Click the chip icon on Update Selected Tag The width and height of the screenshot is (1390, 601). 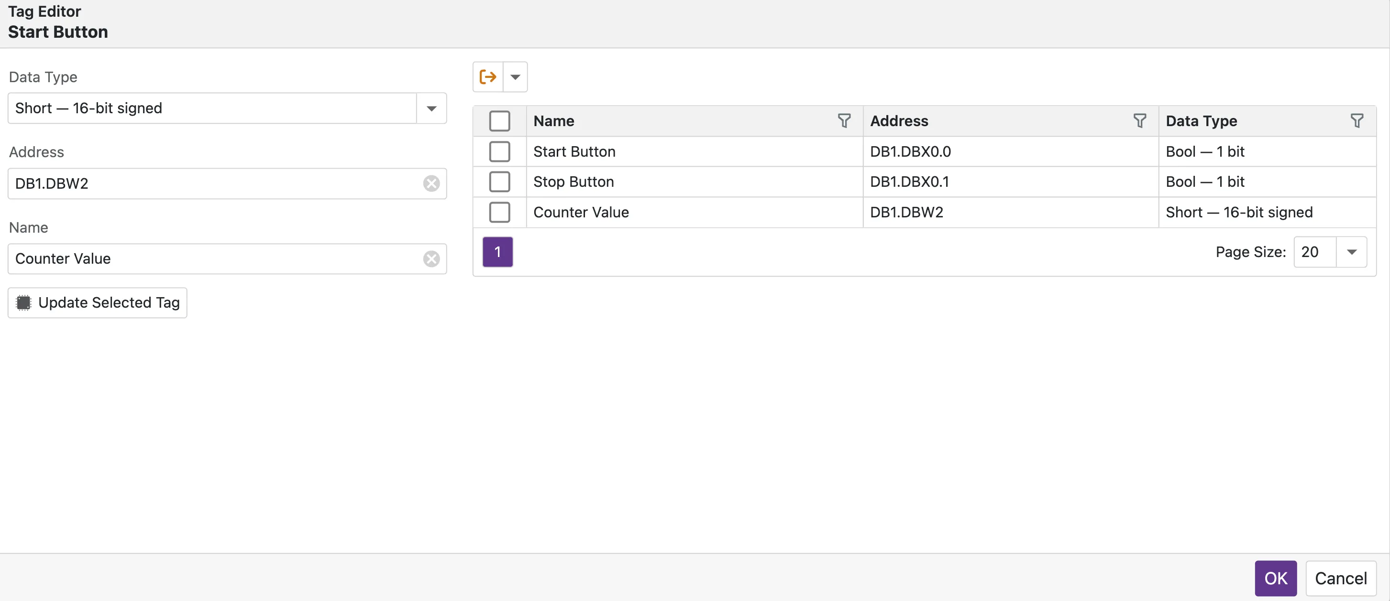click(24, 303)
